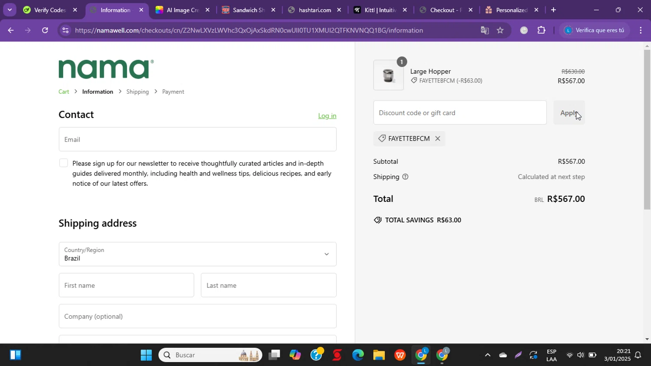Open a new browser tab

(x=553, y=10)
